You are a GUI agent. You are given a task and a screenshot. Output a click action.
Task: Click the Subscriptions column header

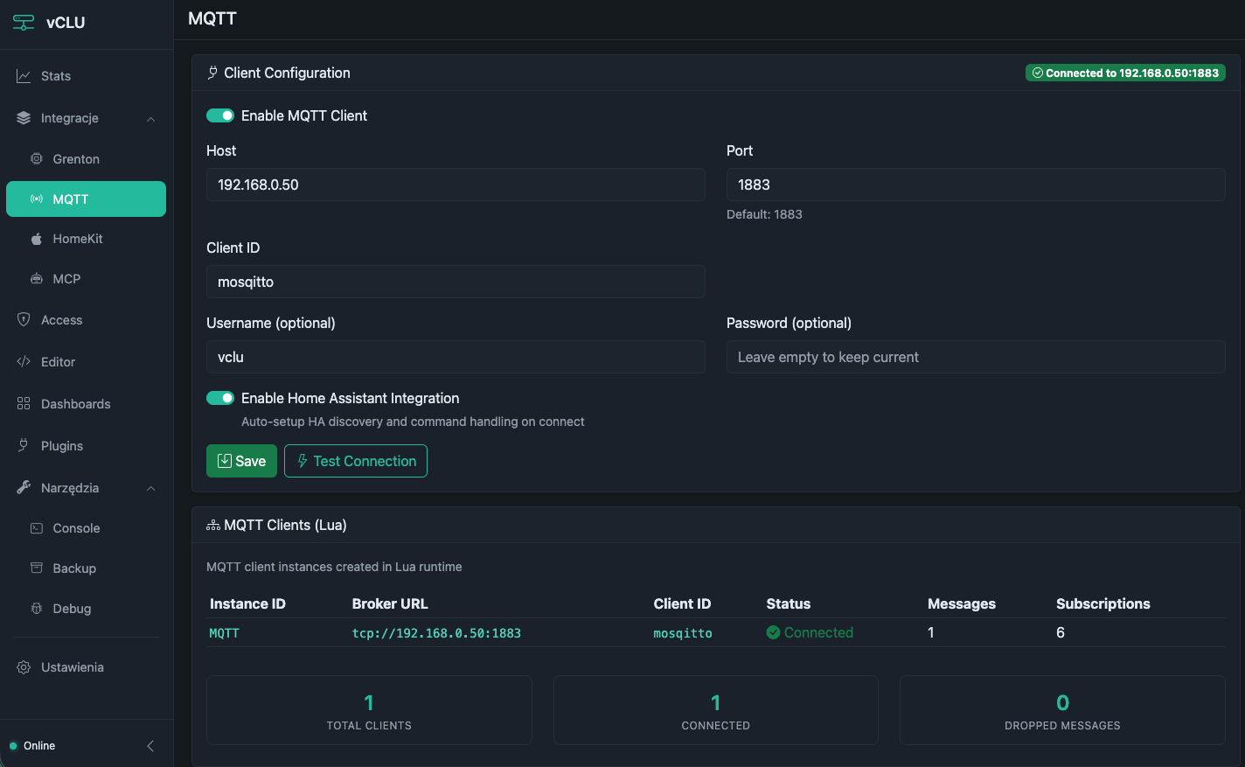(x=1103, y=603)
